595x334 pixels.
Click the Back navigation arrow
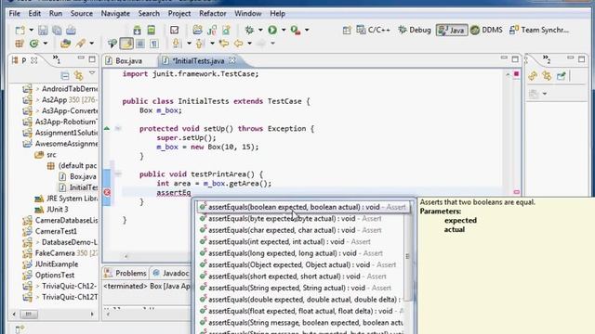(238, 44)
